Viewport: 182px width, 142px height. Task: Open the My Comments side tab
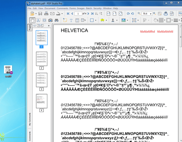30,119
